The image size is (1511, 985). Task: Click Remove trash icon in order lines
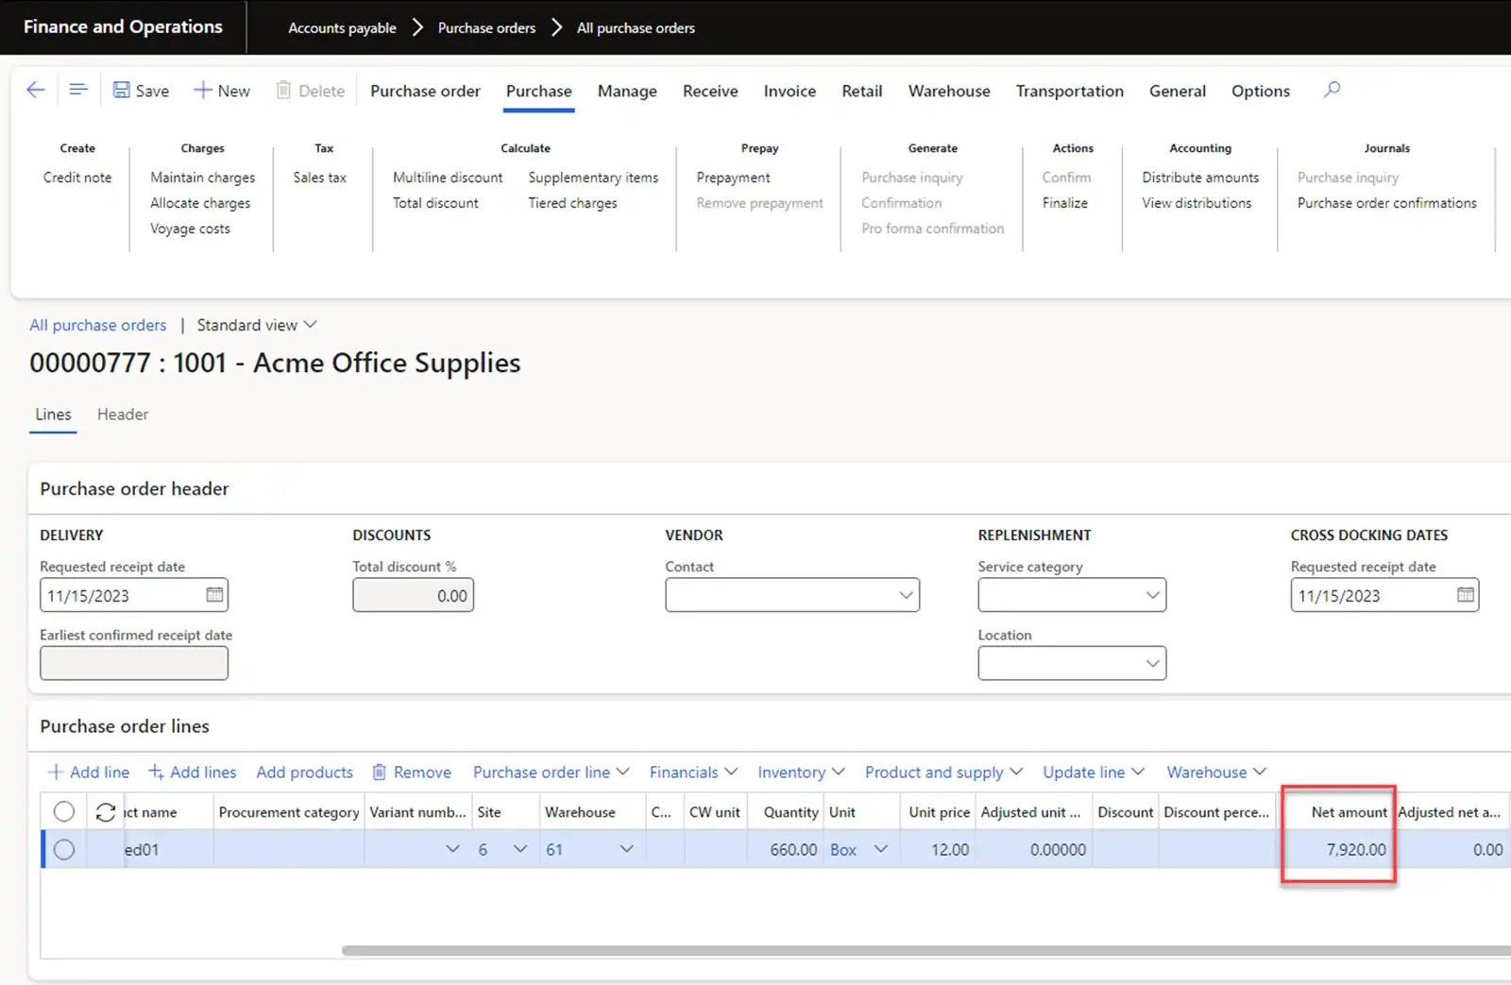pos(380,773)
